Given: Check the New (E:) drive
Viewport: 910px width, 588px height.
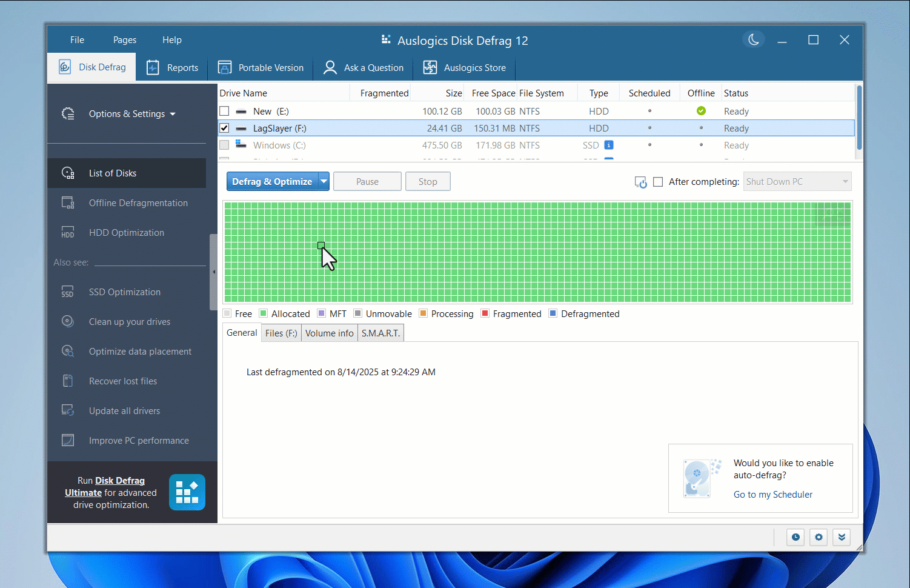Looking at the screenshot, I should tap(224, 111).
